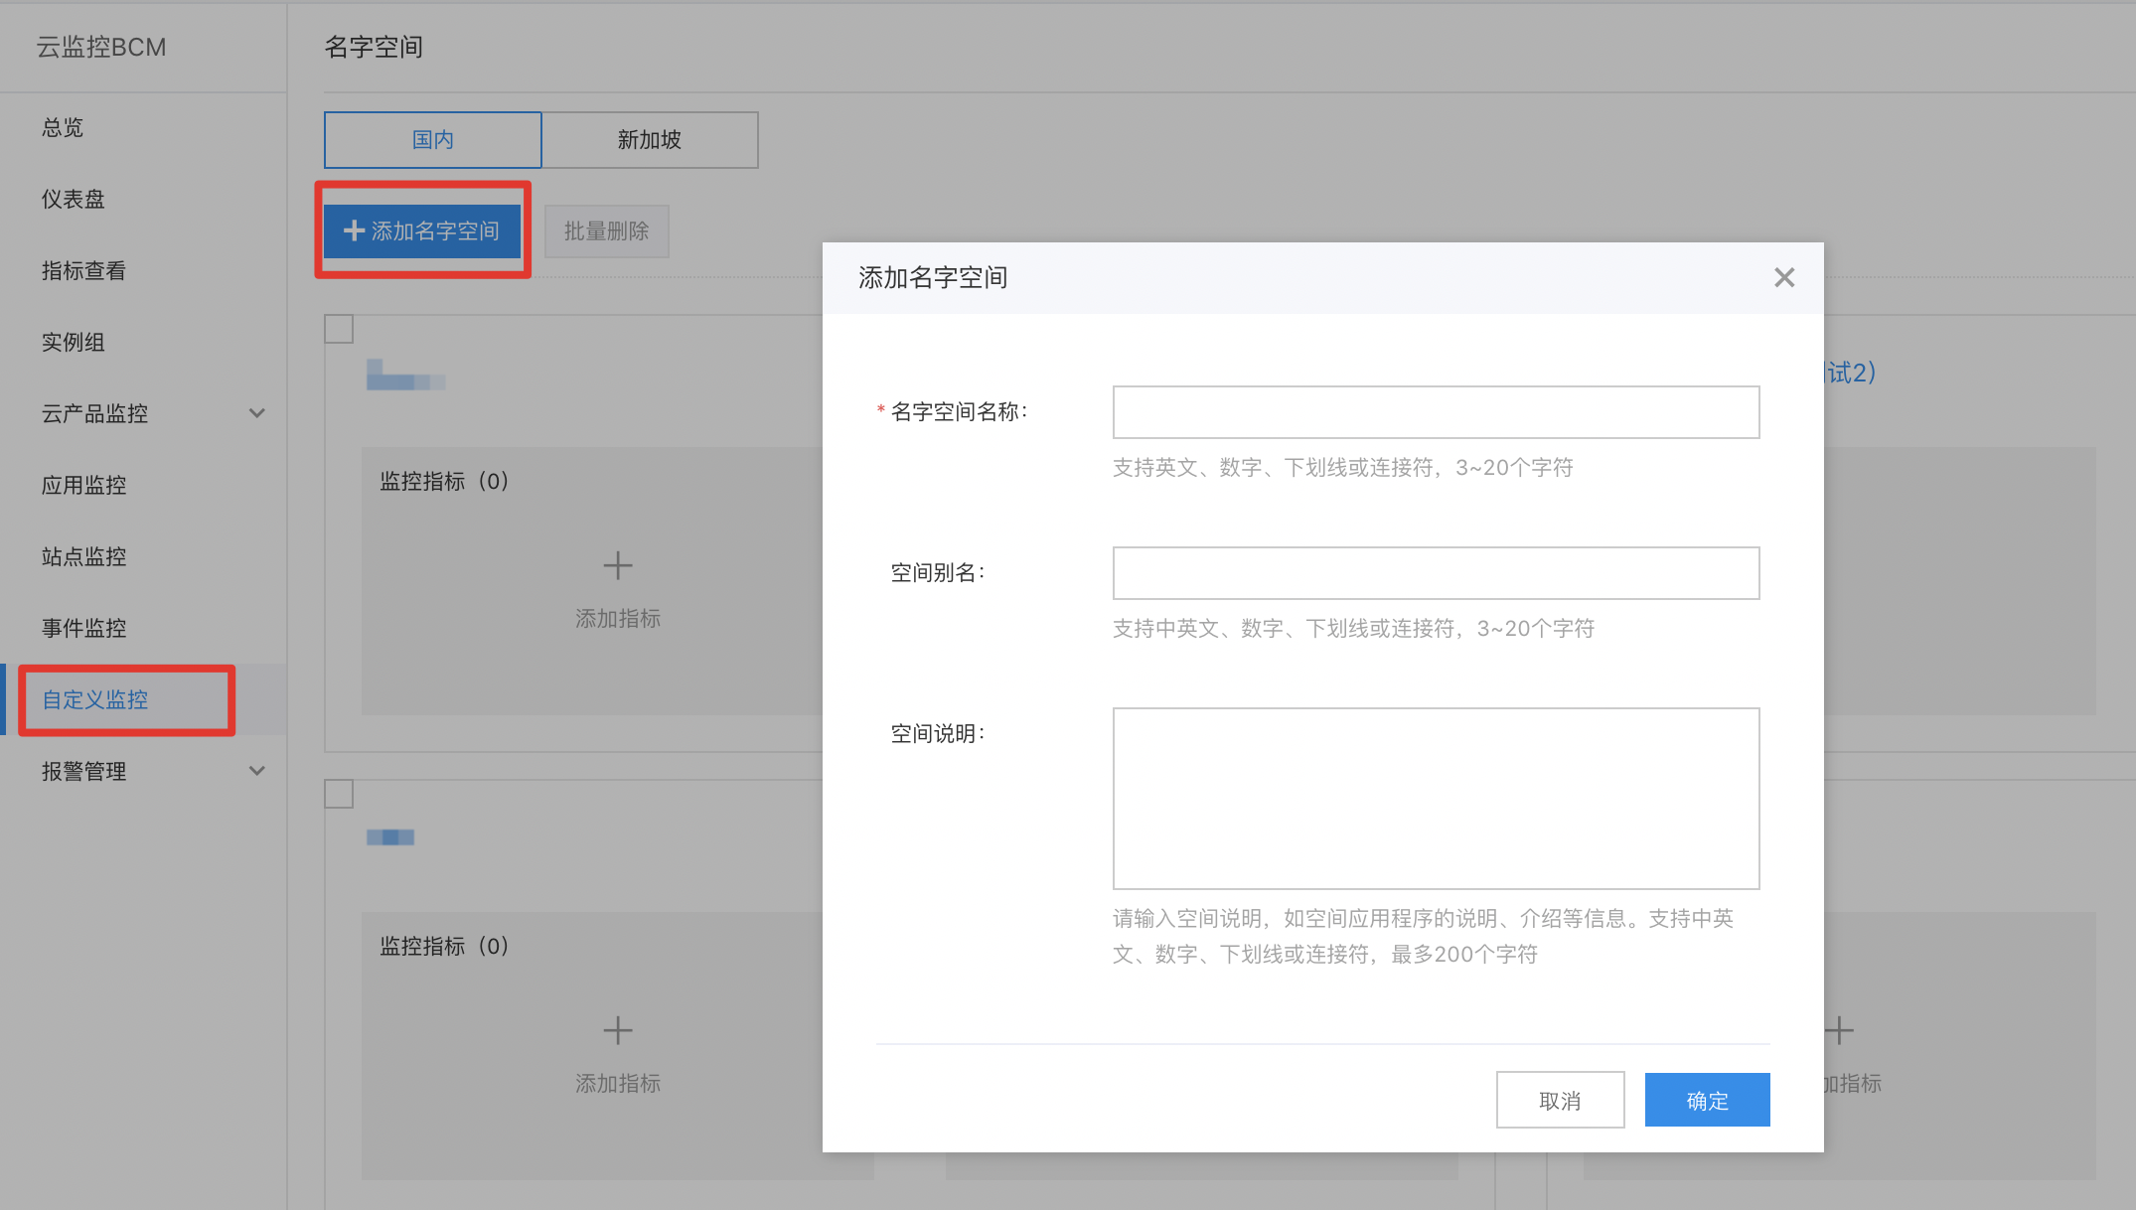The image size is (2136, 1210).
Task: Open 站点监控 in the sidebar
Action: (x=83, y=556)
